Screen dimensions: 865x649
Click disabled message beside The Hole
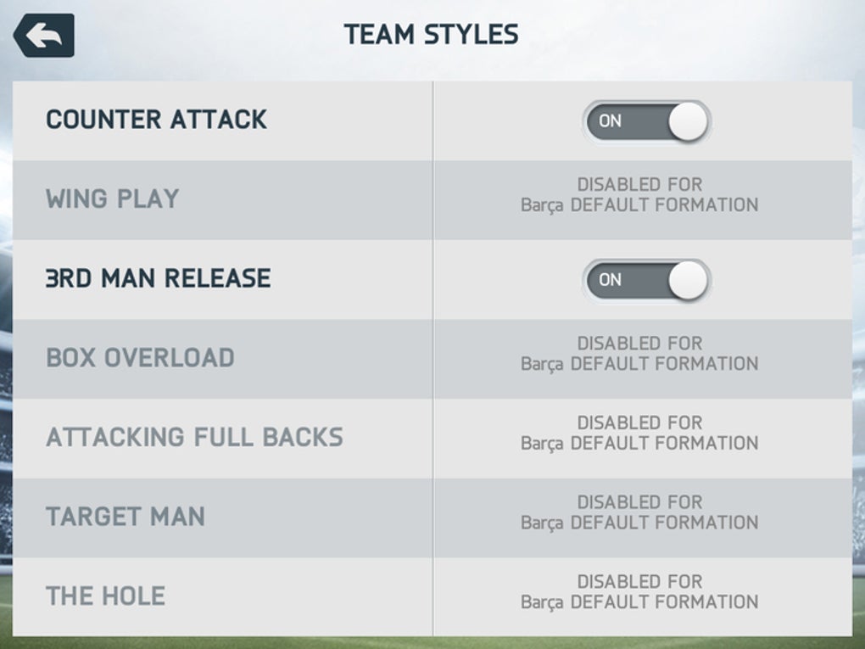point(640,592)
